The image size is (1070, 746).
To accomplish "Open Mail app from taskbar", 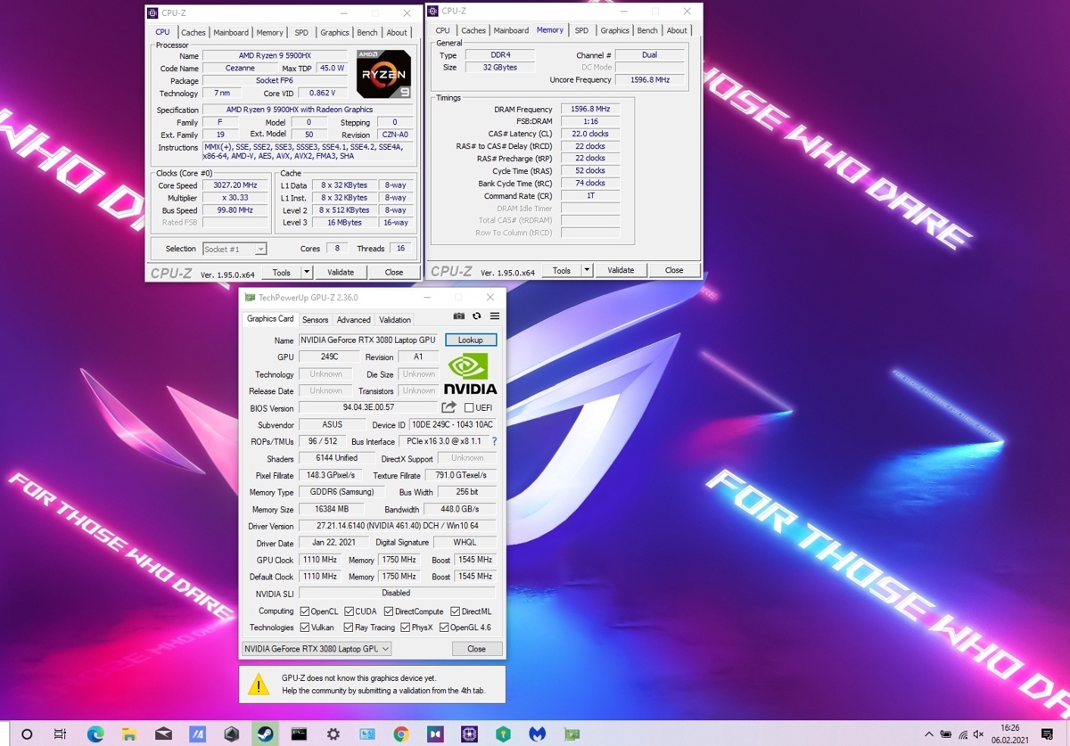I will (x=163, y=734).
